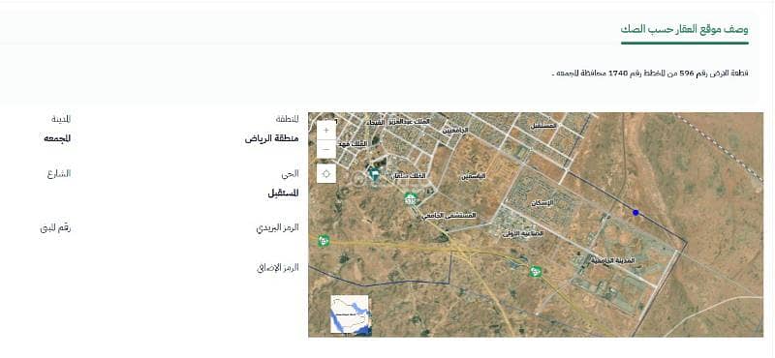Click الملك فهد district label on map
Screen dimensions: 775x358
point(353,144)
